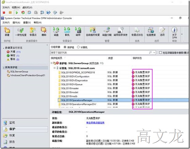
Task: Click the 磁带 backup icon
Action: click(78, 32)
